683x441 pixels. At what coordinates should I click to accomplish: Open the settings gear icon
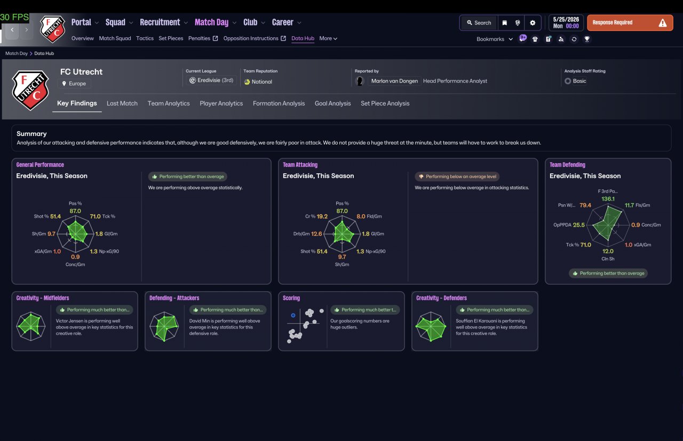pos(533,23)
